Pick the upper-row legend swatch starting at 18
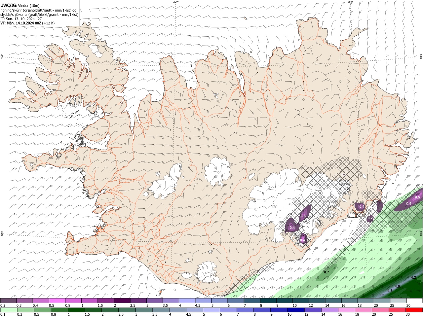423x317 pixels. 366,301
